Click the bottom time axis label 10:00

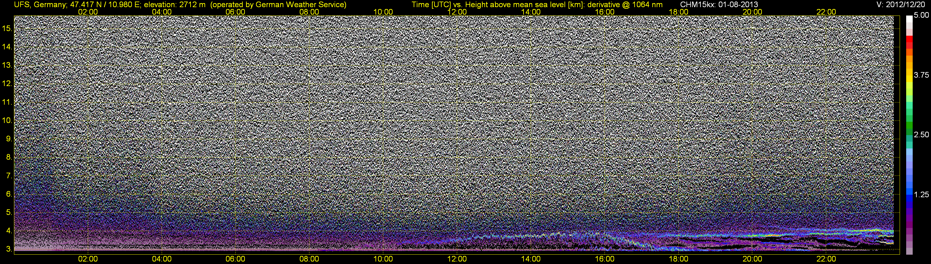point(383,259)
